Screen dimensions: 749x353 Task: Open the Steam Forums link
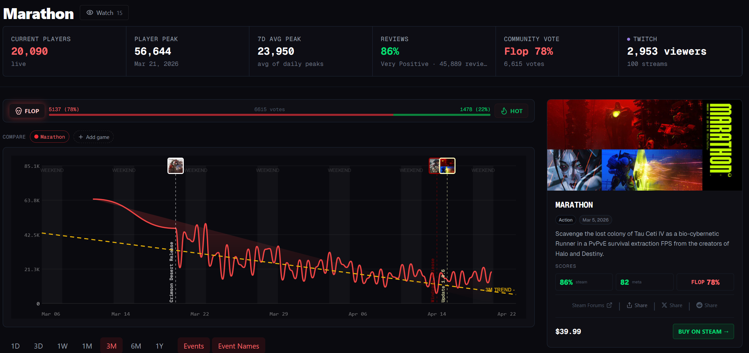click(x=592, y=305)
